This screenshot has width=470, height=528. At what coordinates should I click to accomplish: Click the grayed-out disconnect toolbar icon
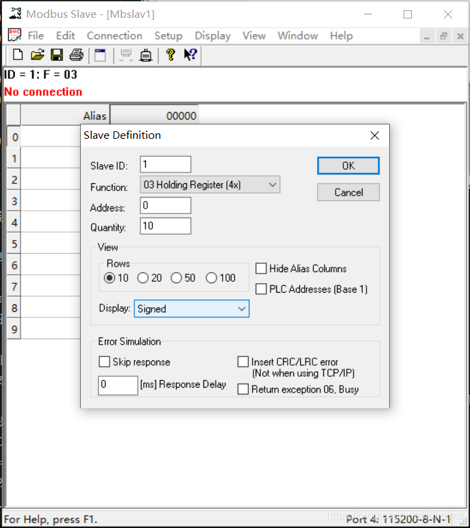point(126,55)
